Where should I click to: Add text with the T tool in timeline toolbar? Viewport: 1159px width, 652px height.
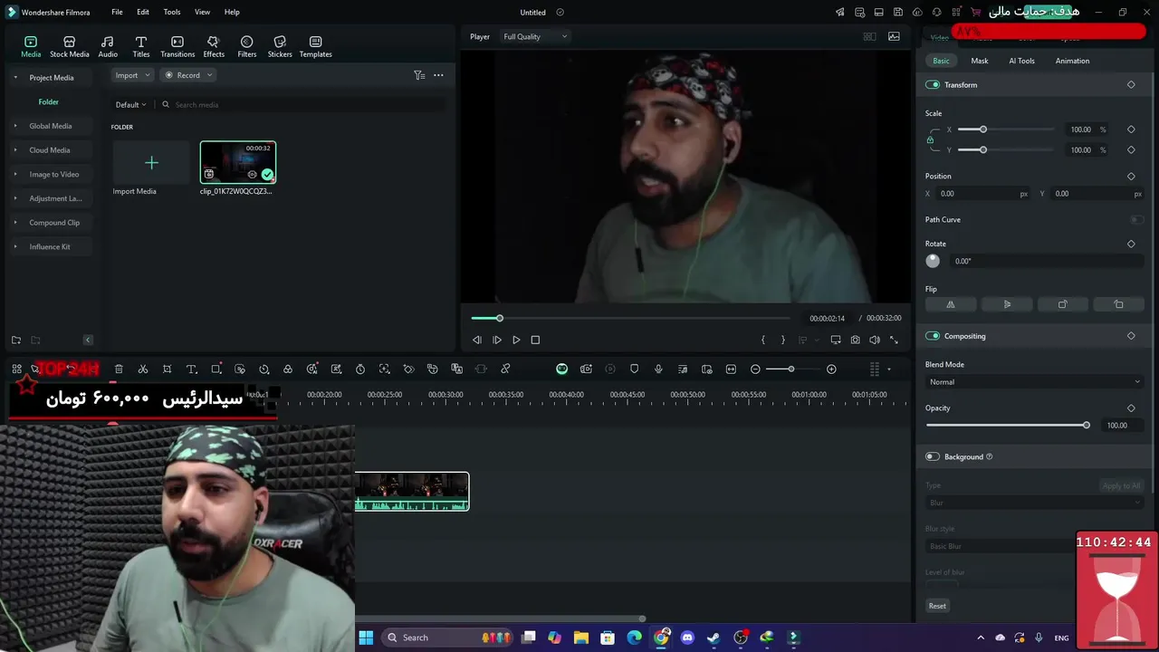(192, 369)
